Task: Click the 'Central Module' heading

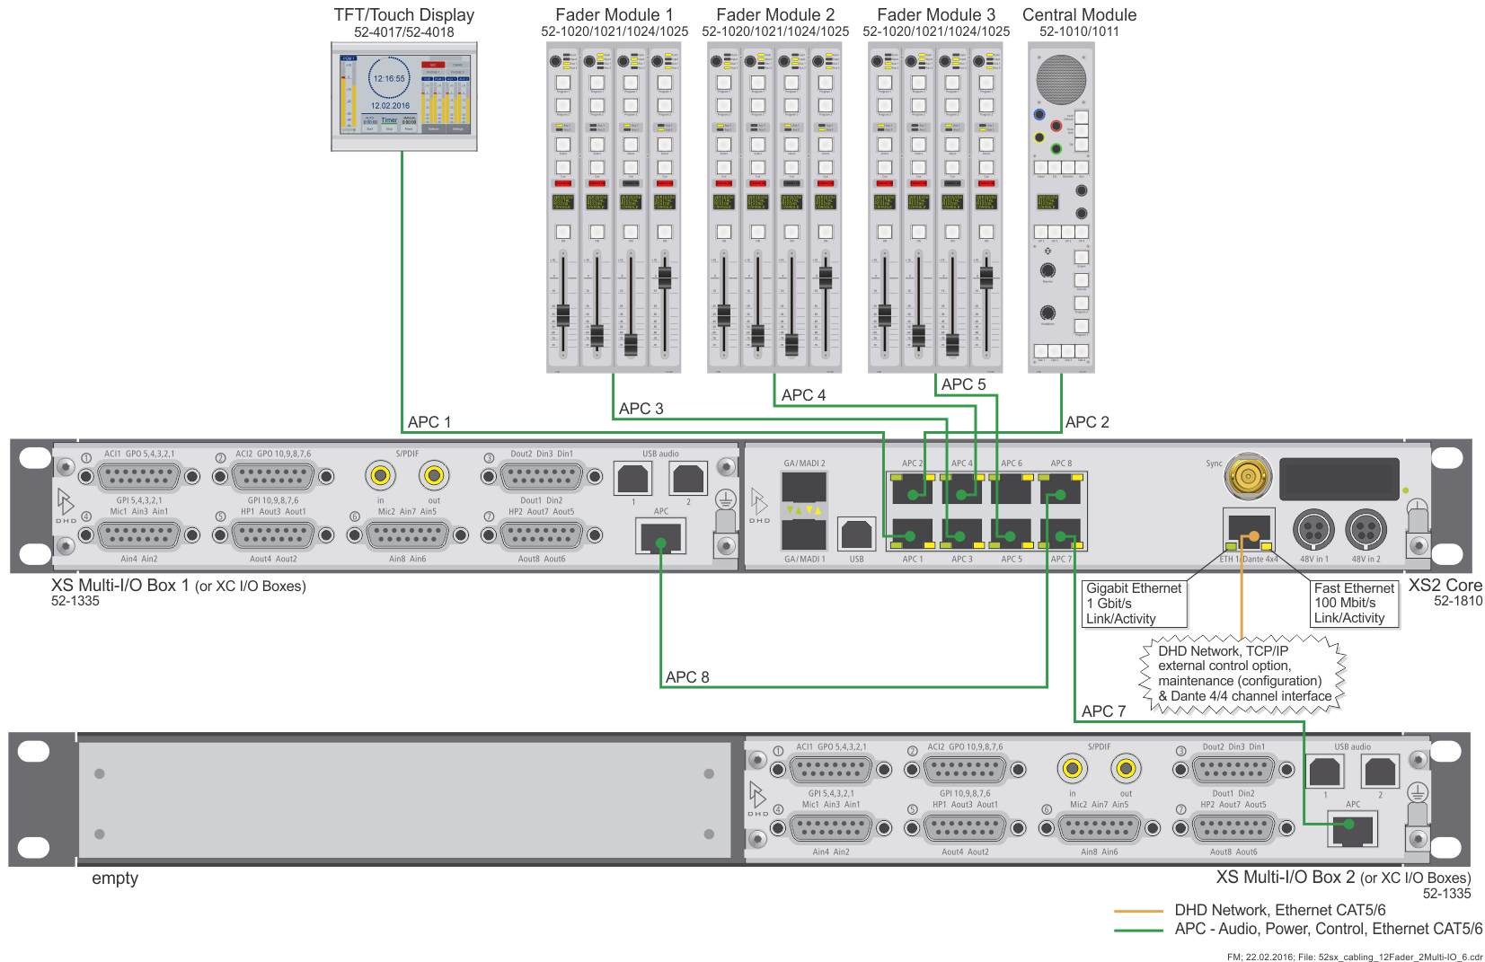Action: pos(1079,15)
